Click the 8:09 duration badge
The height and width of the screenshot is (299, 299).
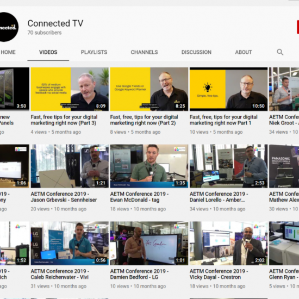coord(101,106)
